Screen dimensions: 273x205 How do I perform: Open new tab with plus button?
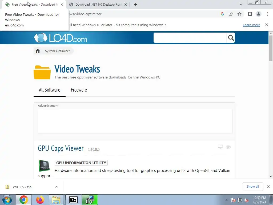[x=136, y=5]
